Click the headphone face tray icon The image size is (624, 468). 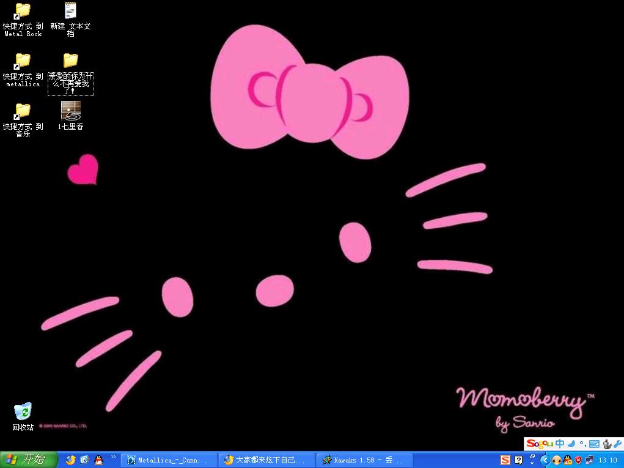[x=557, y=461]
